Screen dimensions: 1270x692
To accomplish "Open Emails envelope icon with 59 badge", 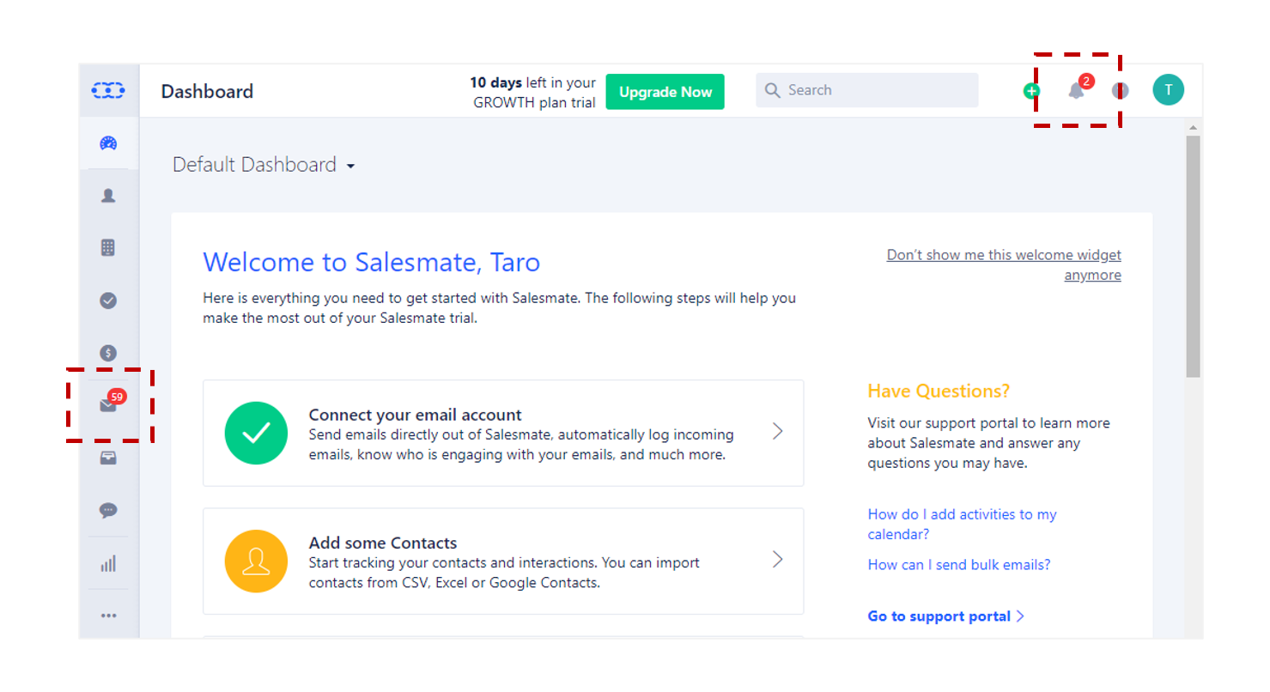I will [111, 403].
